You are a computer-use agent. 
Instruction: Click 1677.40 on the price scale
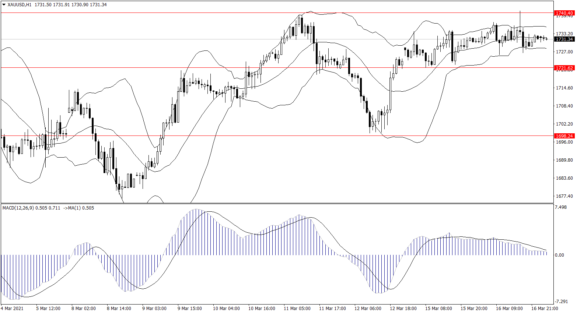point(564,196)
